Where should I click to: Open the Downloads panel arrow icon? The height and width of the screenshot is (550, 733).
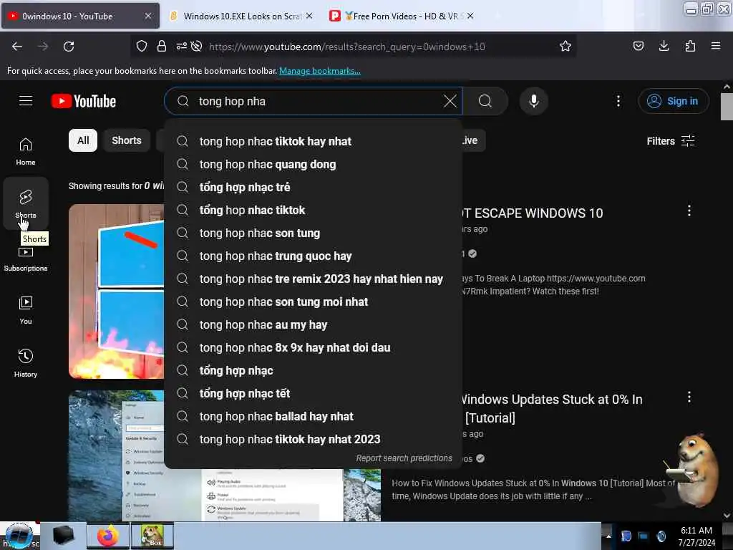664,46
